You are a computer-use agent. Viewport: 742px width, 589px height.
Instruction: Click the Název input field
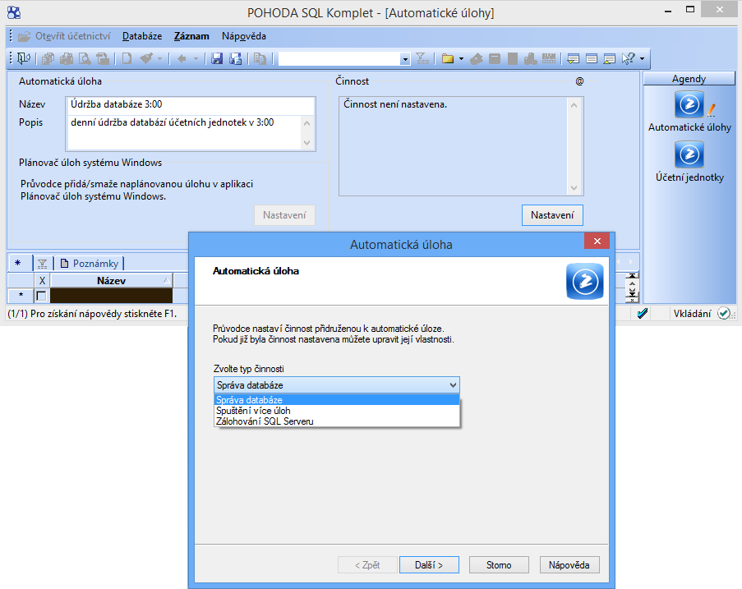pyautogui.click(x=191, y=104)
